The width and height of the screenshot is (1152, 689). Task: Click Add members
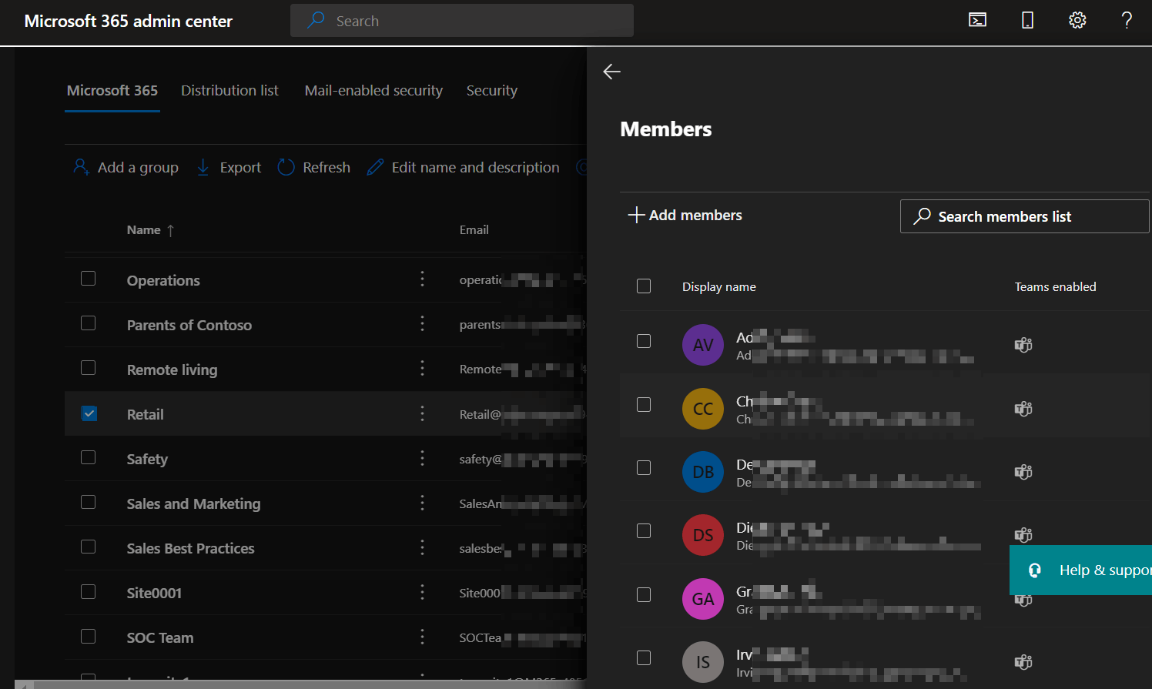(x=685, y=215)
